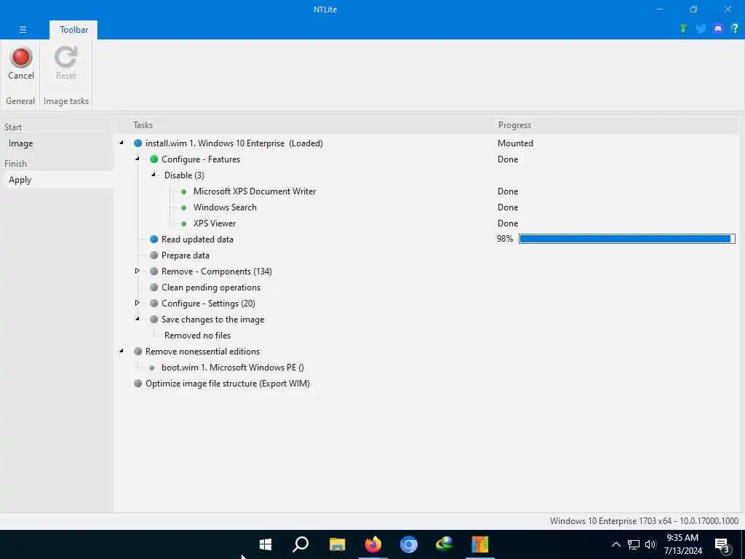This screenshot has width=745, height=559.
Task: Collapse the Configure - Features node
Action: (138, 159)
